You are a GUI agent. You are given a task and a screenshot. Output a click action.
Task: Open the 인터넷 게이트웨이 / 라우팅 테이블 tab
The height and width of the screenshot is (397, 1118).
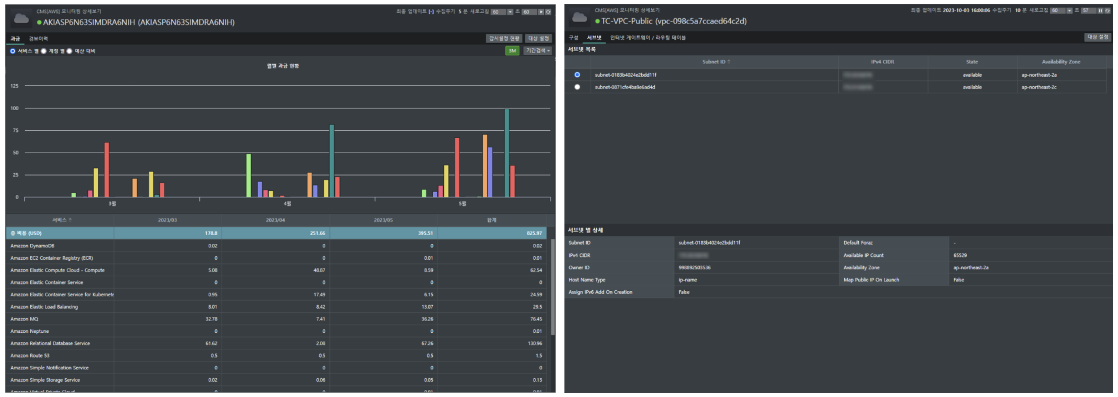(648, 38)
